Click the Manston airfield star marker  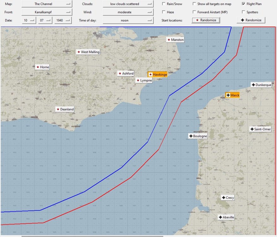pos(175,40)
